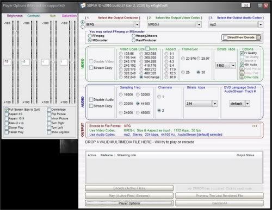The width and height of the screenshot is (272, 210).
Task: Select NoChange video scale size
Action: coord(141,77)
